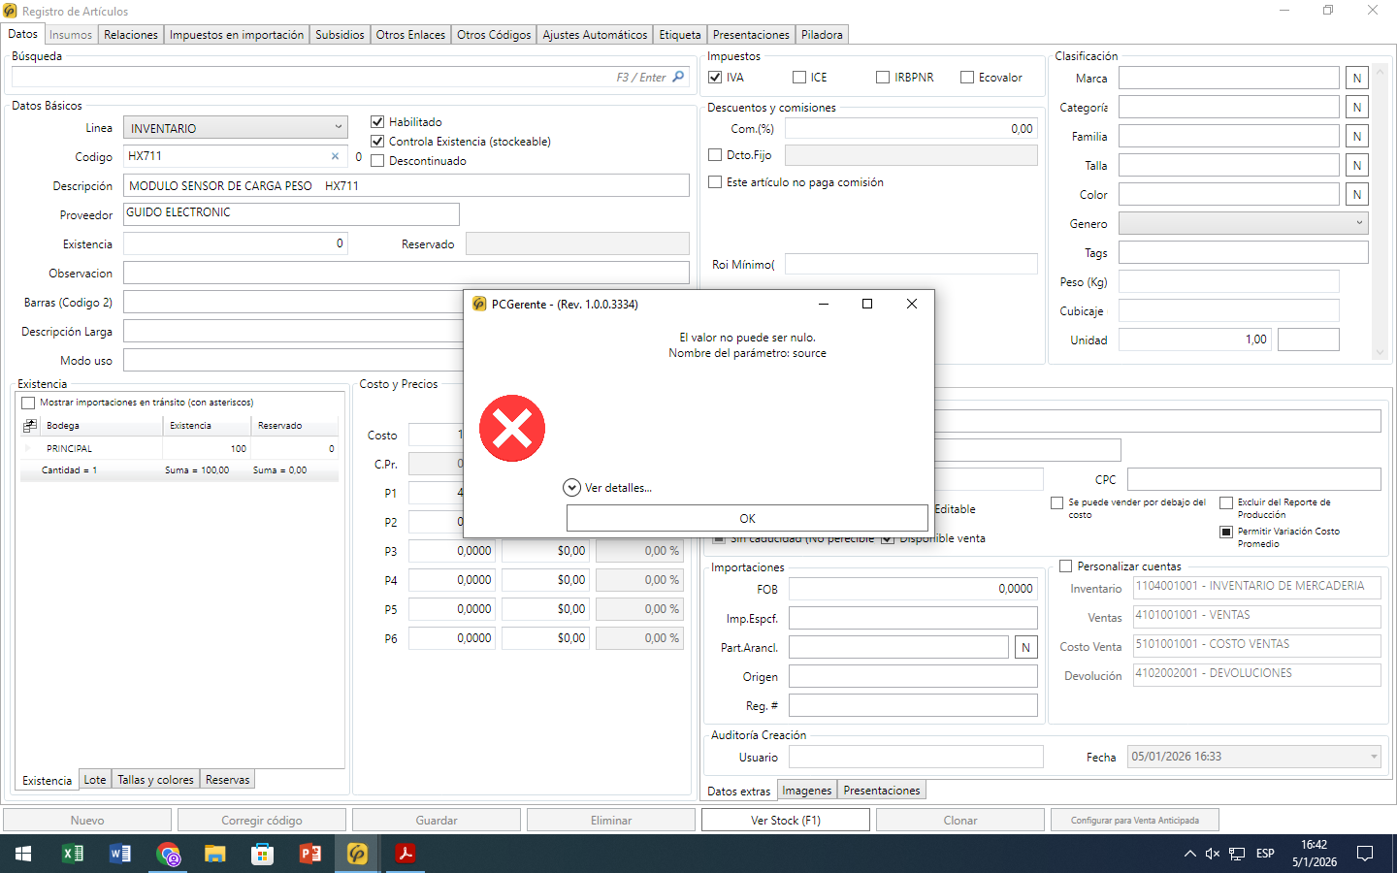Open Excel from the taskbar
The image size is (1397, 873).
(73, 854)
